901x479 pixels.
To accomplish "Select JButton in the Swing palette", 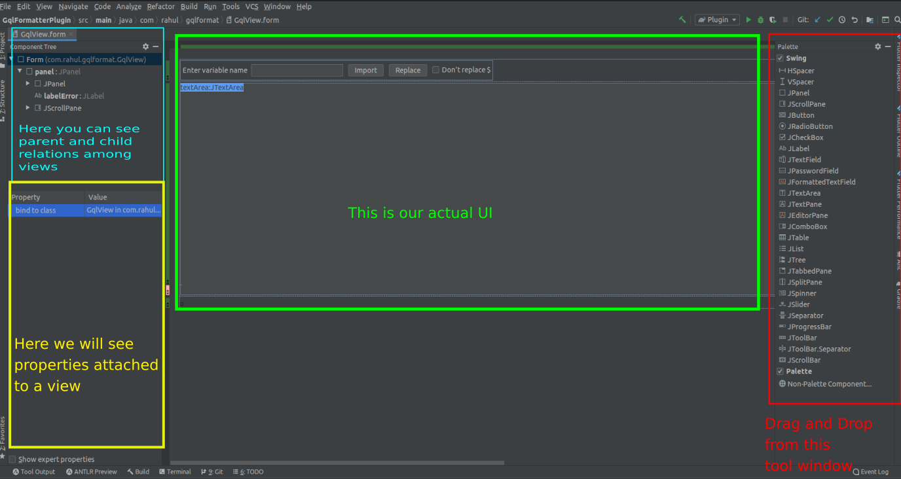I will click(796, 115).
